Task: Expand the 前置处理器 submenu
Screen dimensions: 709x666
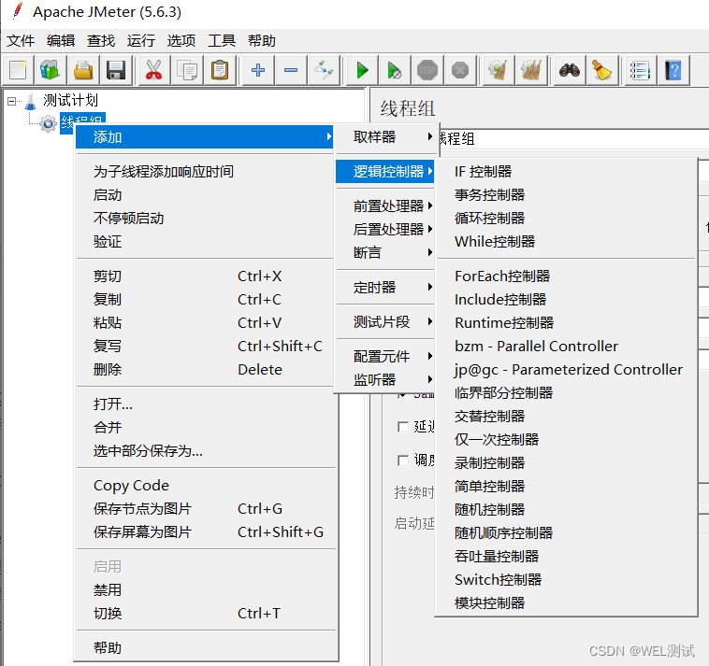Action: tap(385, 206)
